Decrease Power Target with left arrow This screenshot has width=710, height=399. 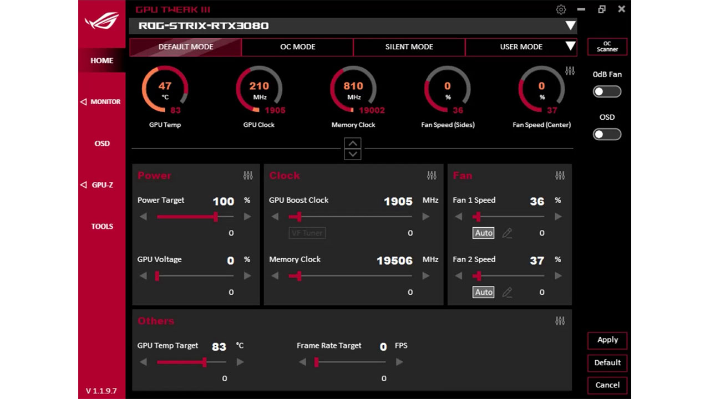(143, 217)
